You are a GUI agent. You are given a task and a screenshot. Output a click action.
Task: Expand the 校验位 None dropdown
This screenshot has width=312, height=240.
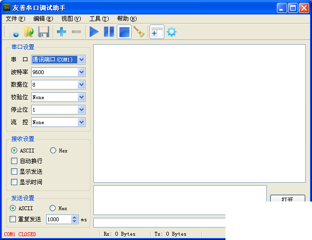(x=81, y=97)
